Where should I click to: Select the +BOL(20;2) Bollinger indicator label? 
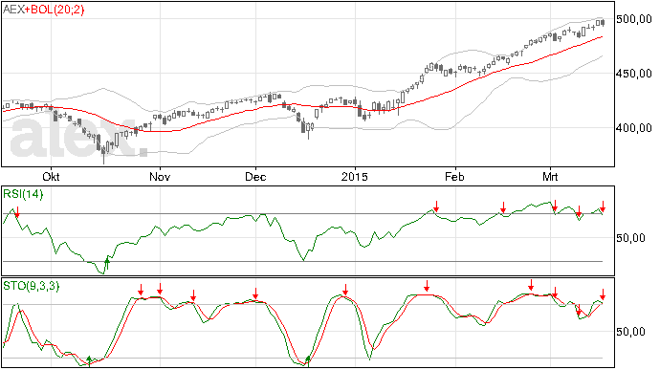pyautogui.click(x=55, y=10)
